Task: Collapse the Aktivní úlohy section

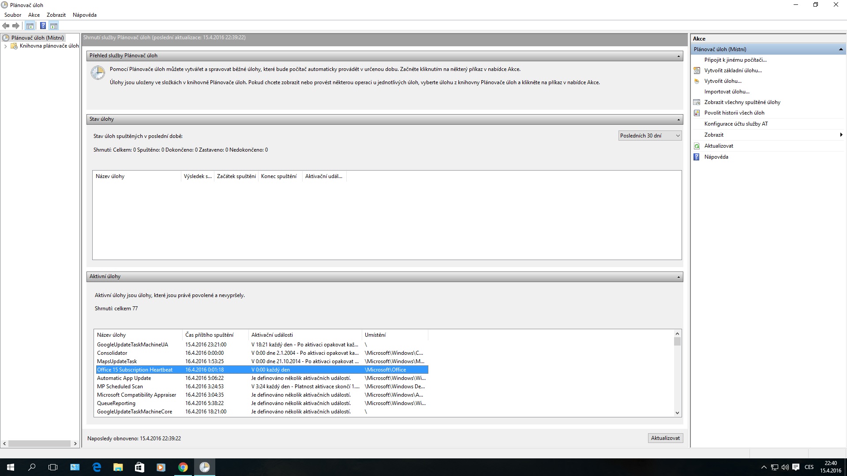Action: (678, 277)
